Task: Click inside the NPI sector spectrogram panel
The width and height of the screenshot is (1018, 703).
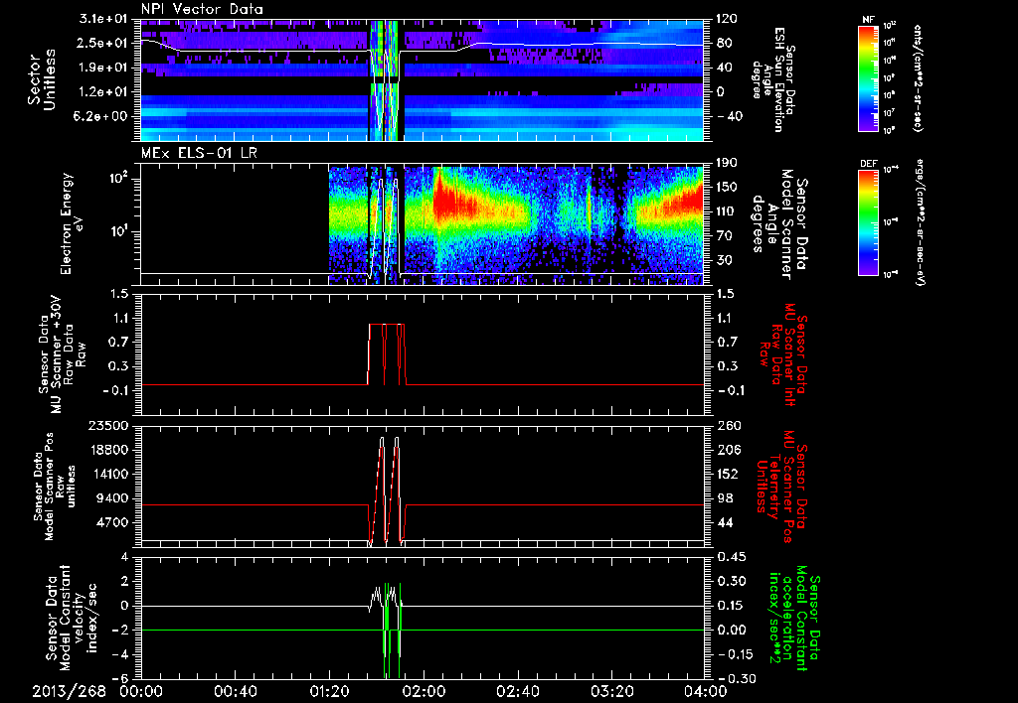Action: pos(422,79)
